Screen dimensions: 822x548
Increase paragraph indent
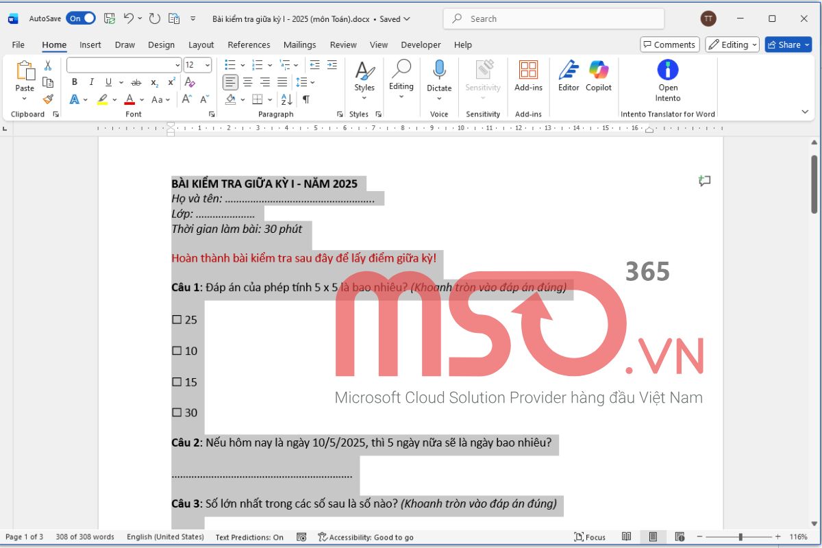click(x=332, y=65)
